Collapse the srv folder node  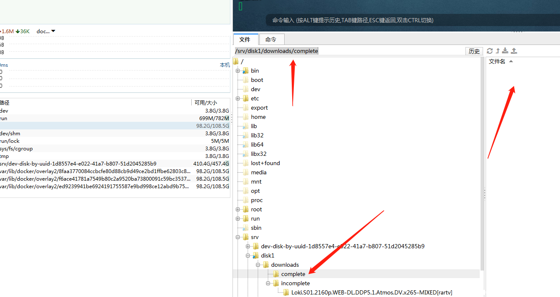coord(238,237)
